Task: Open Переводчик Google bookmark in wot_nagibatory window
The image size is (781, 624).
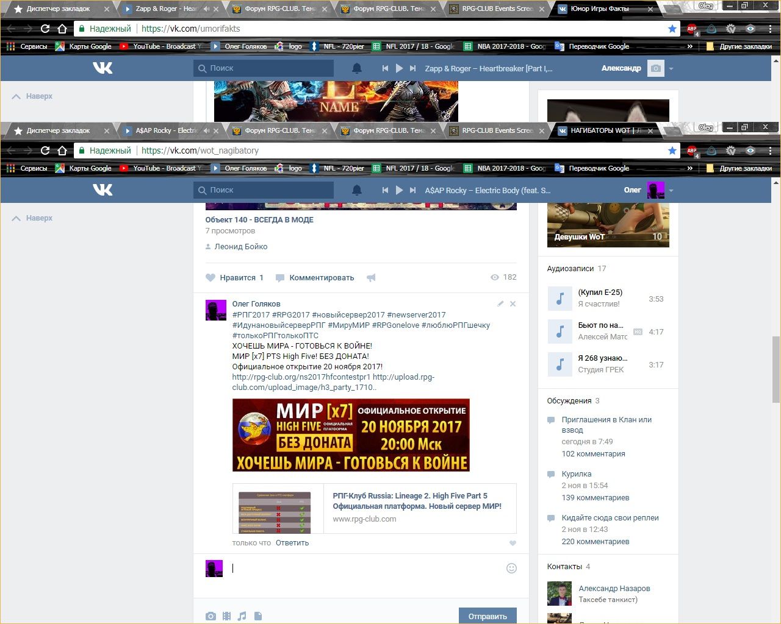Action: [x=592, y=168]
